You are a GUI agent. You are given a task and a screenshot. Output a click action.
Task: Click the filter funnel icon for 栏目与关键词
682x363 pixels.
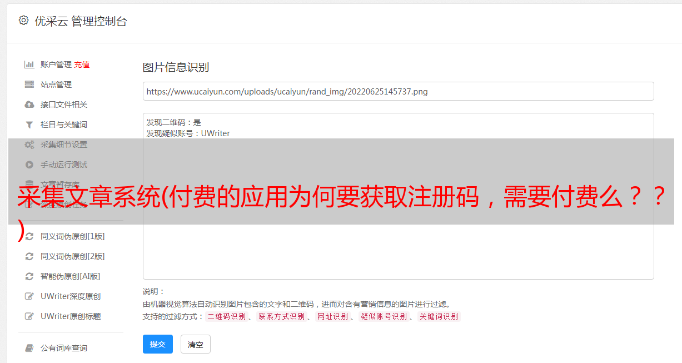29,125
